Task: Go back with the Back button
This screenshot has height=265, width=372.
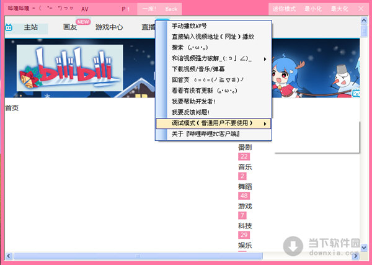Action: [x=171, y=9]
